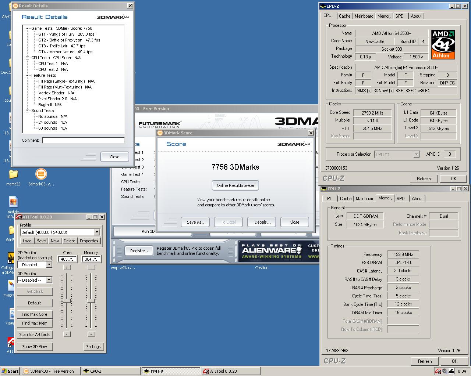Switch to the Mainboard tab in top CPU-Z
Viewport: 471px width, 376px height.
click(x=364, y=16)
